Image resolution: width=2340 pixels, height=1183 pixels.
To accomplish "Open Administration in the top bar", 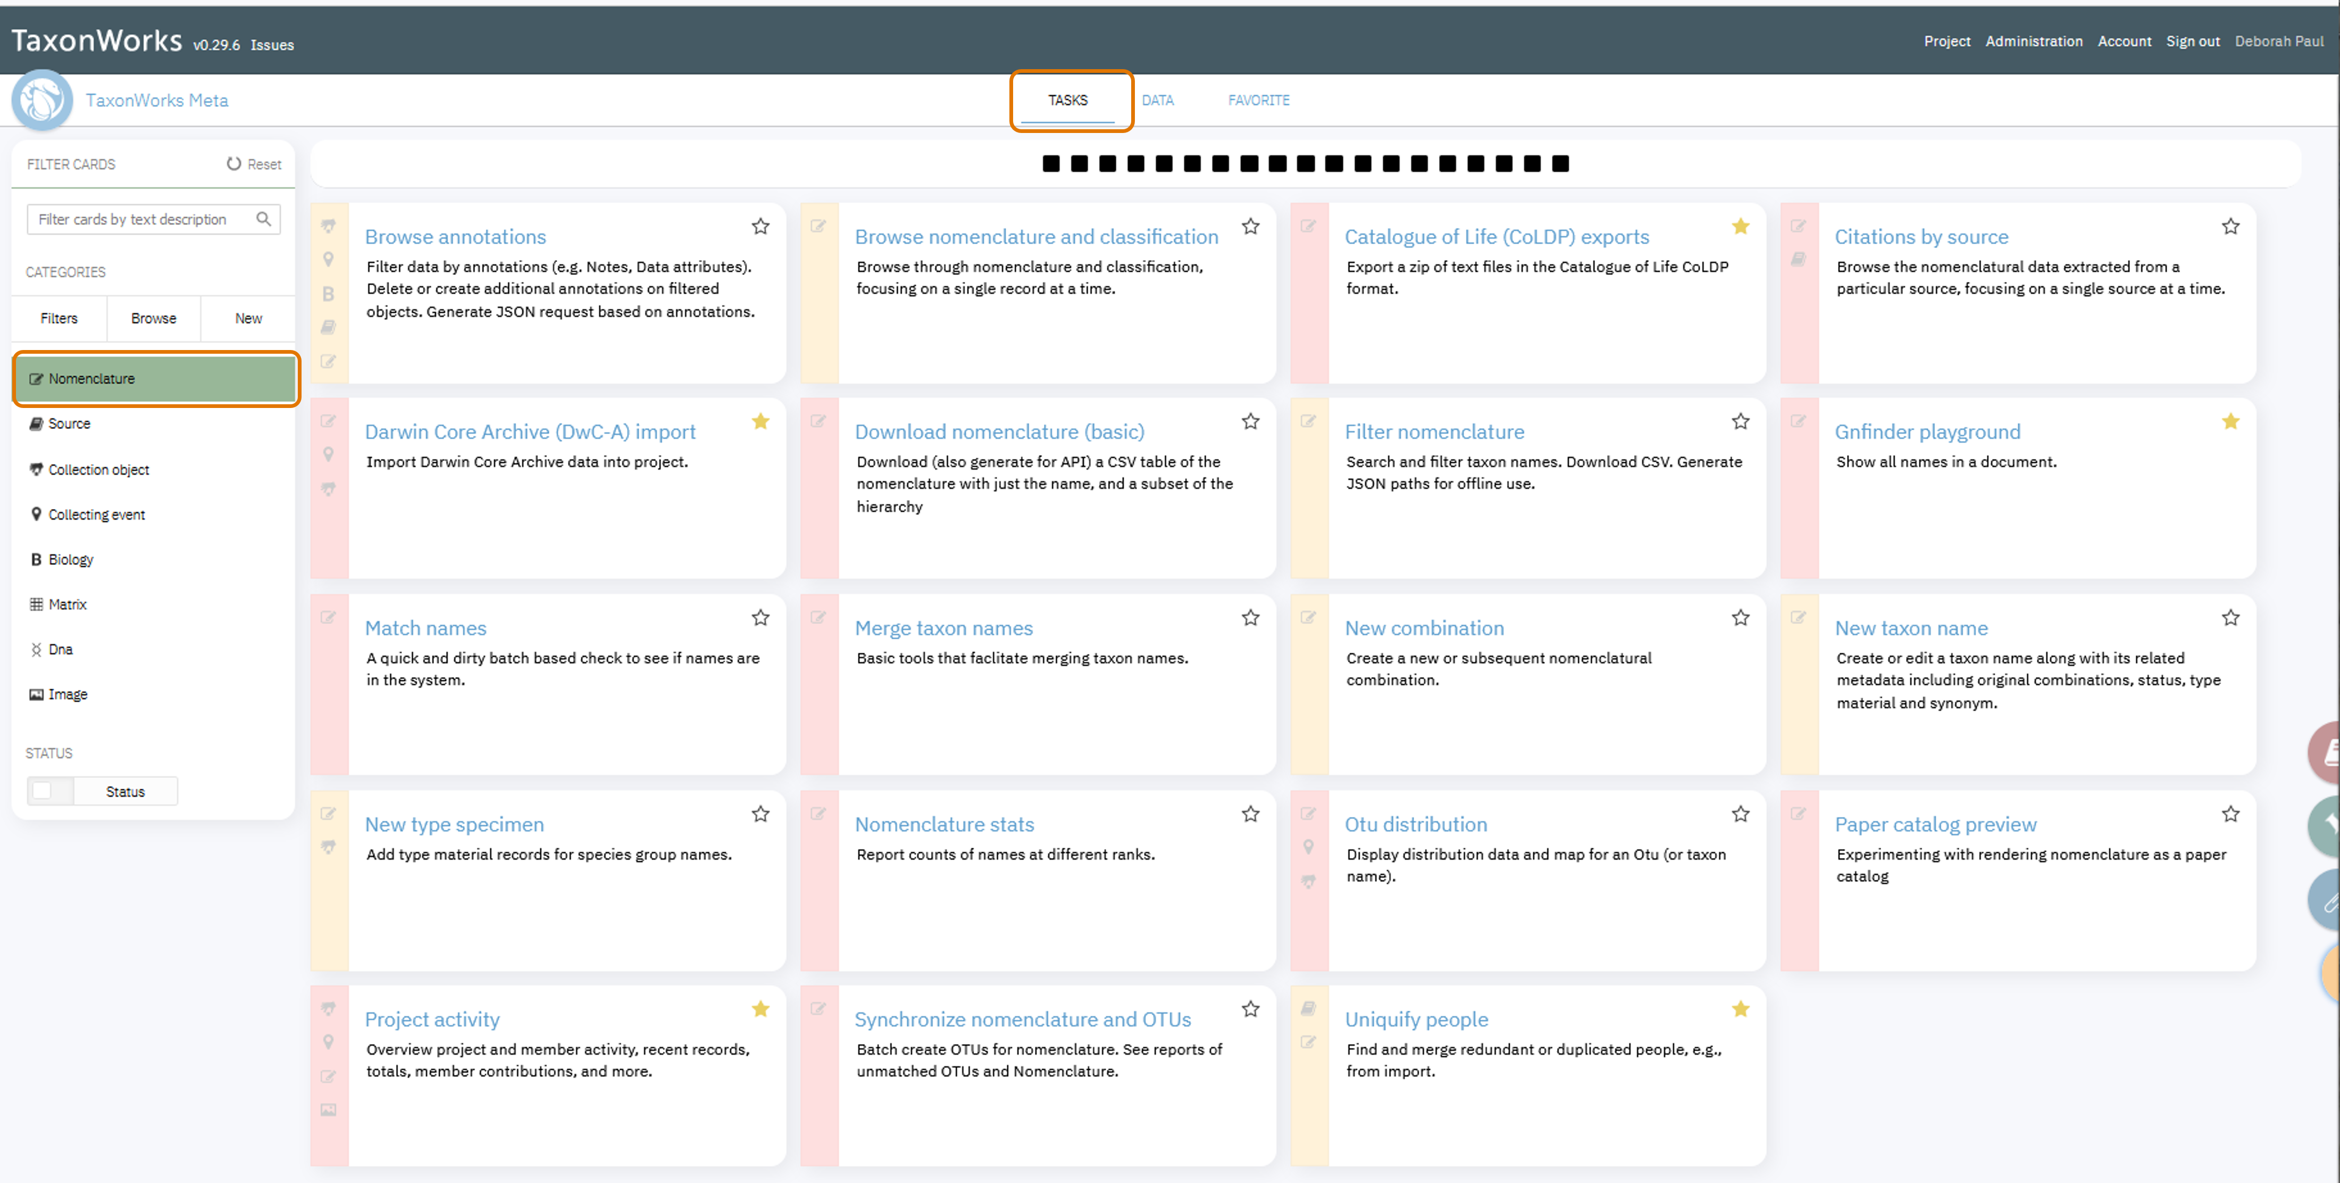I will point(2033,41).
